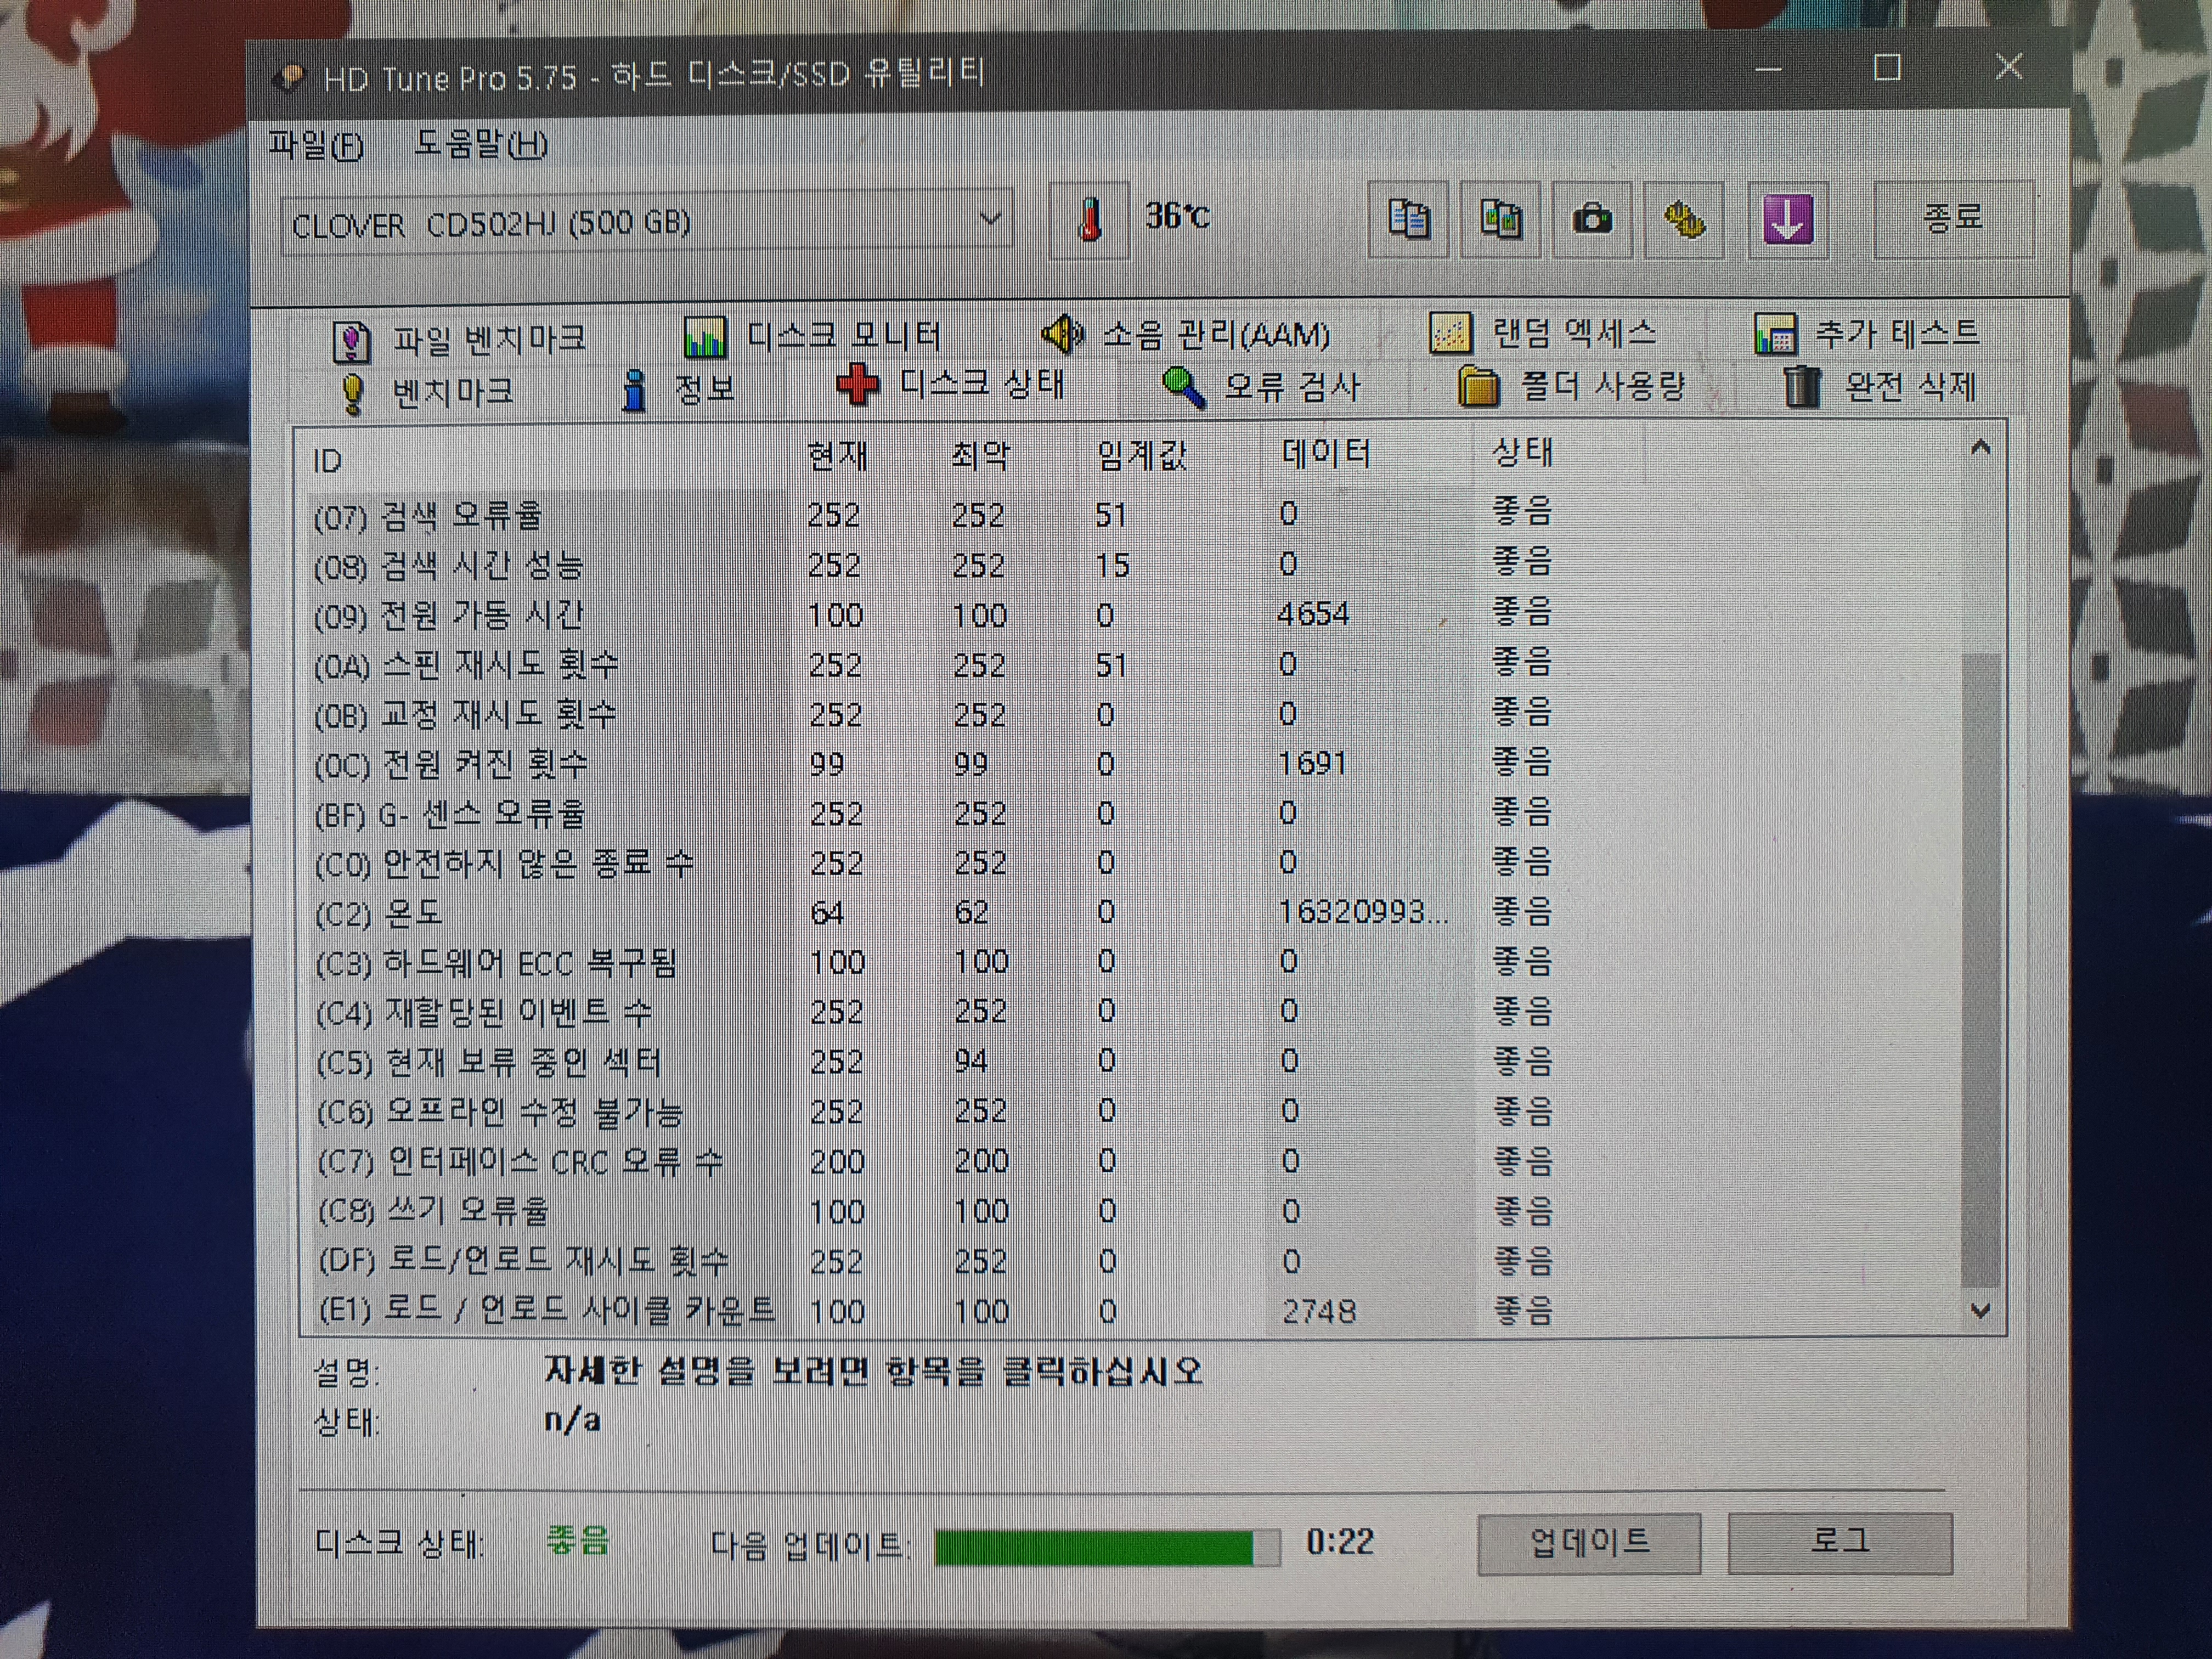Select the (C4) 재할당된 이벤트 수 row
Image resolution: width=2212 pixels, height=1659 pixels.
click(x=935, y=1012)
